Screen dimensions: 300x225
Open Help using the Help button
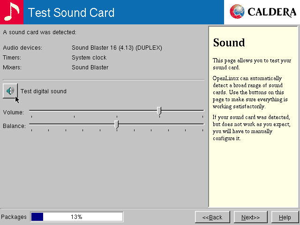coord(285,217)
